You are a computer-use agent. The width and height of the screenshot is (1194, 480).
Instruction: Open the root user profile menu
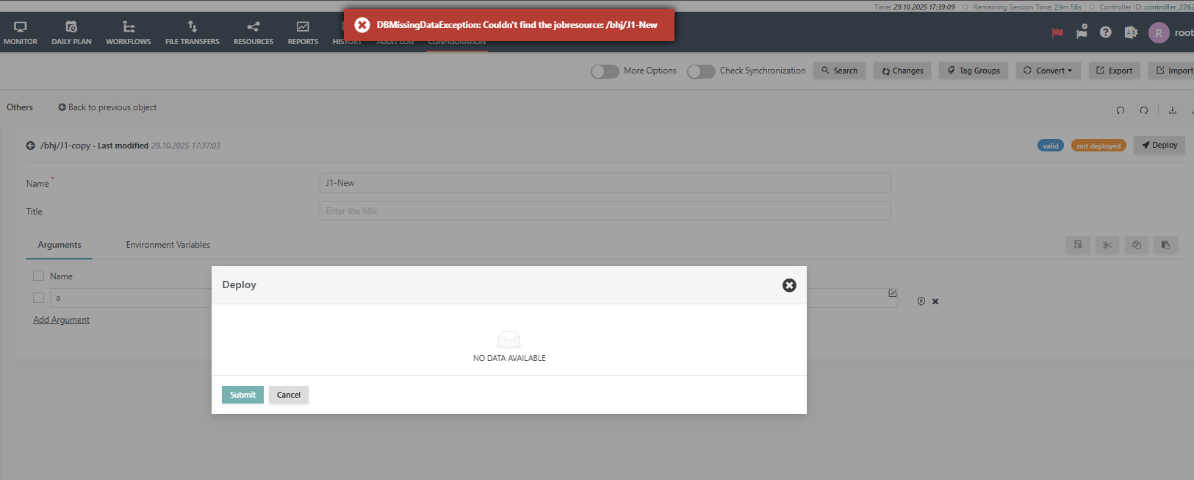pos(1170,32)
